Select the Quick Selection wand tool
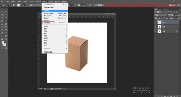 click(6, 15)
